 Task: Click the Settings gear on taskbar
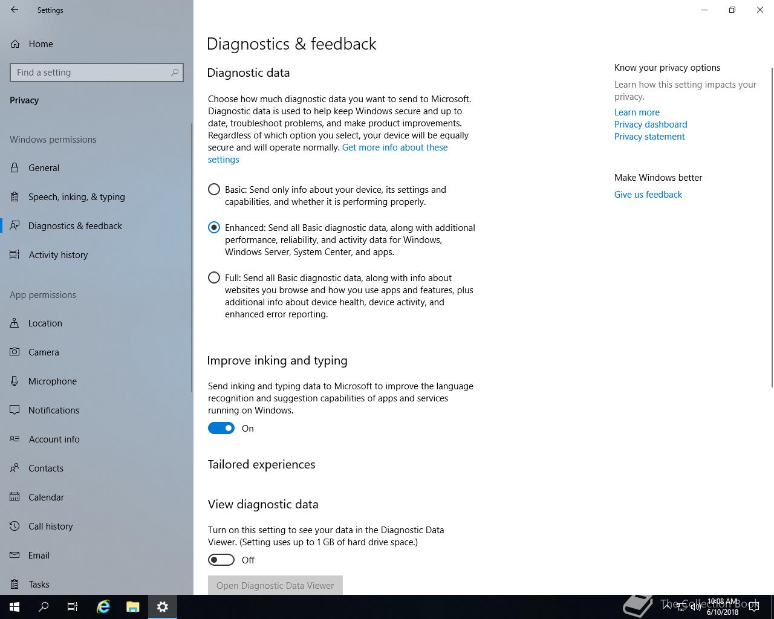[163, 607]
